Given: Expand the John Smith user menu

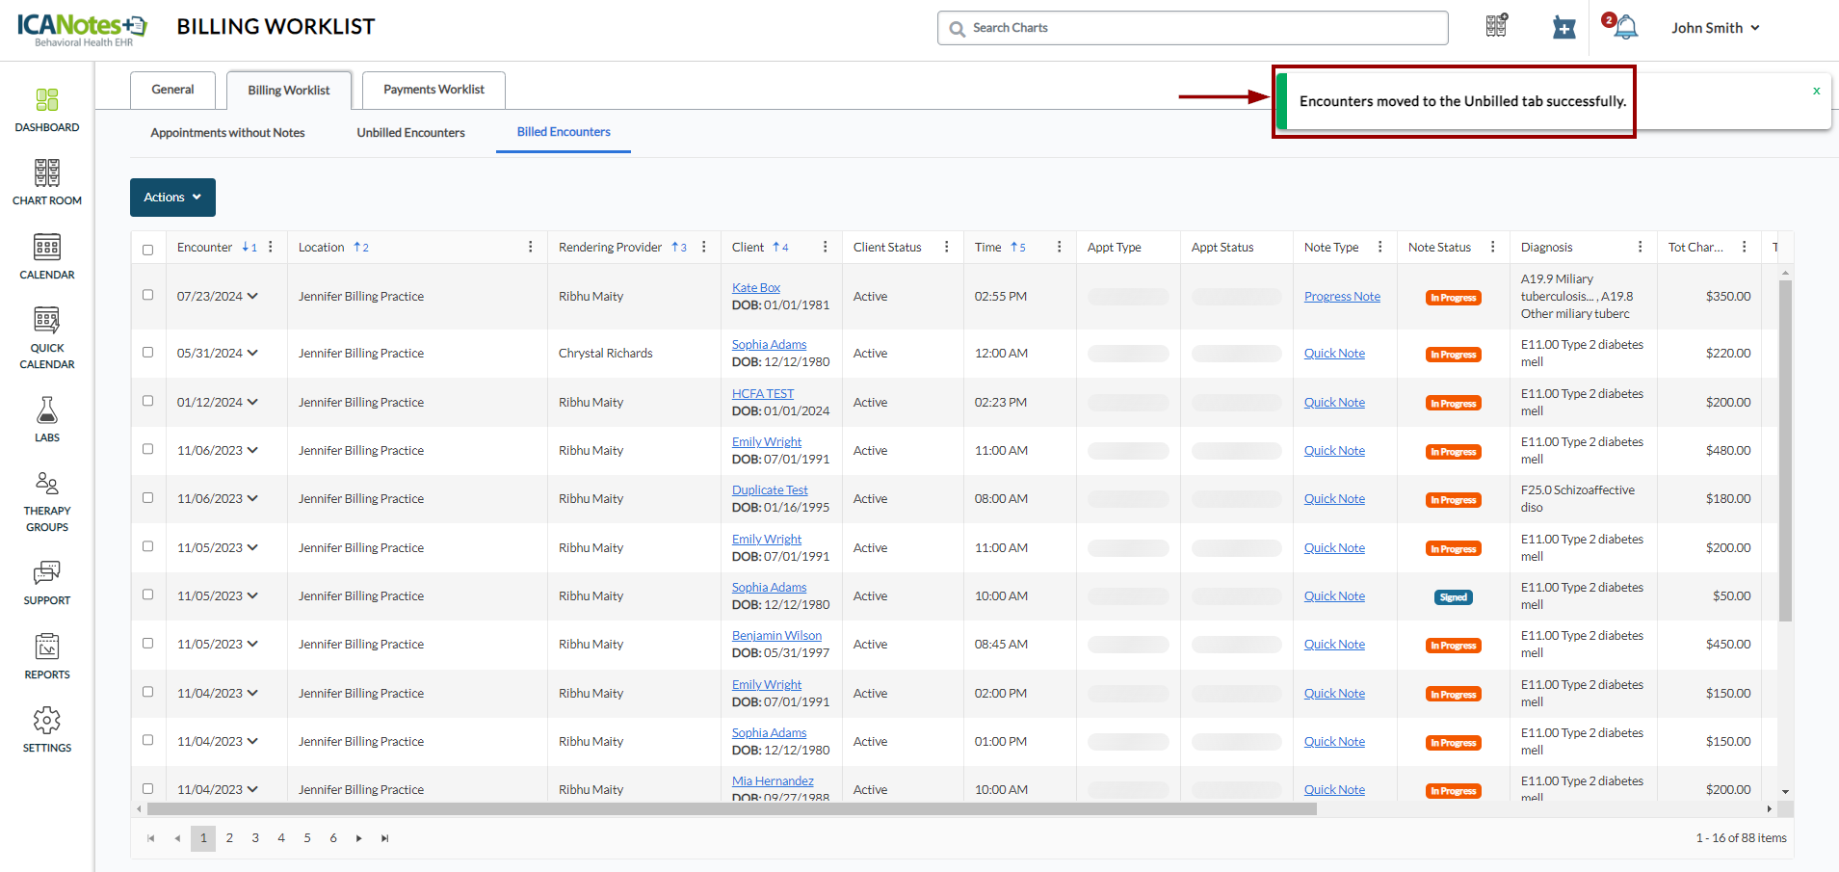Looking at the screenshot, I should [x=1715, y=28].
